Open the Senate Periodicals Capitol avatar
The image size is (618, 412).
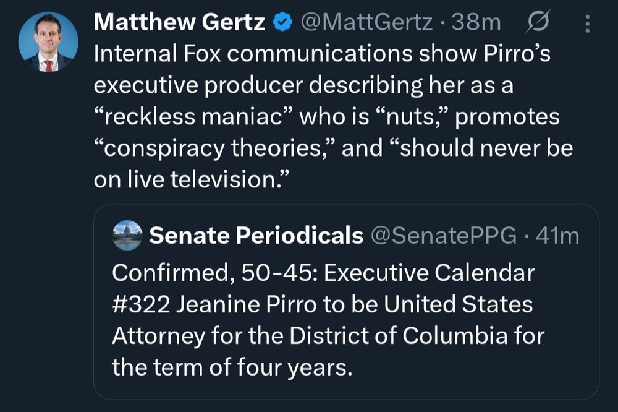click(127, 236)
